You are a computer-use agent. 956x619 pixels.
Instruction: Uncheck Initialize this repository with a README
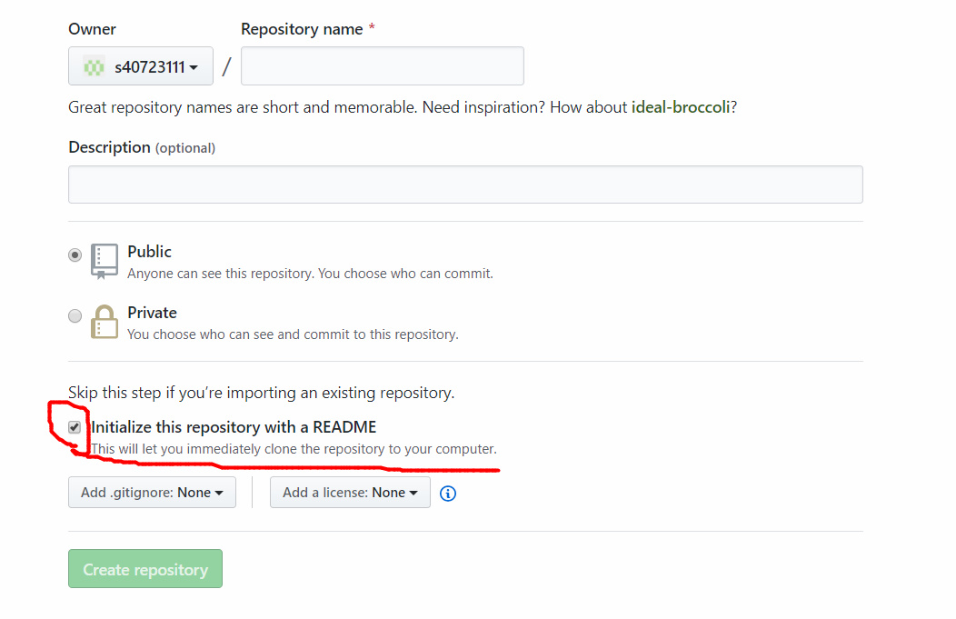(75, 427)
